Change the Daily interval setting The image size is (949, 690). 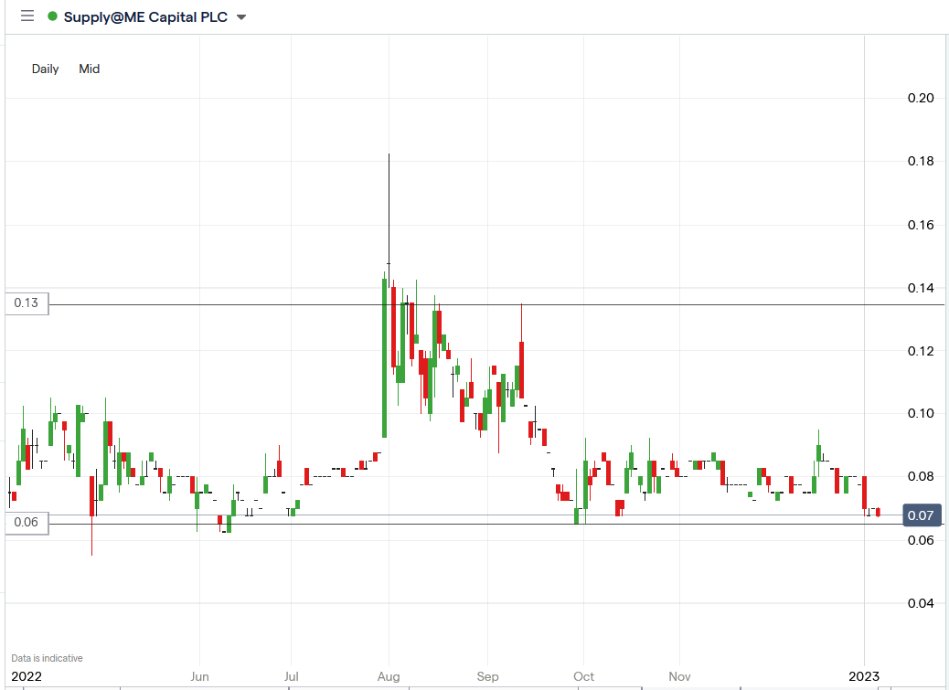46,69
